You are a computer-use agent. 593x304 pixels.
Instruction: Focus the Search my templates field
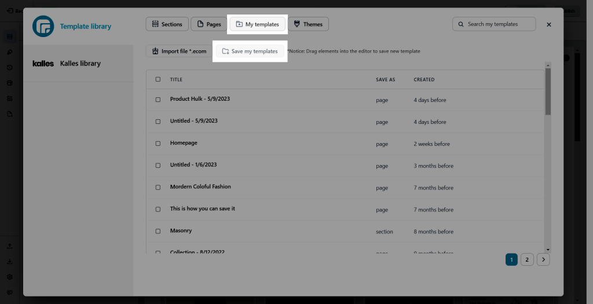point(494,24)
